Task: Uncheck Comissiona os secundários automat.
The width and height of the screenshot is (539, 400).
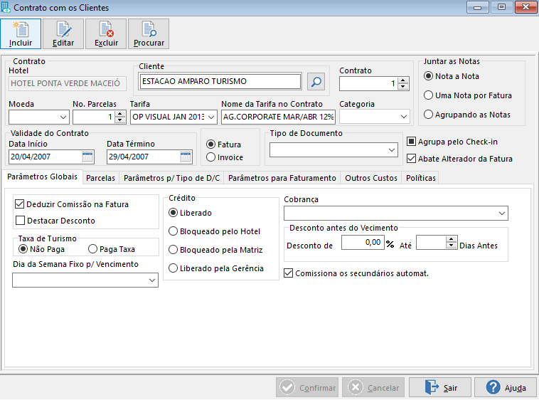Action: 356,273
